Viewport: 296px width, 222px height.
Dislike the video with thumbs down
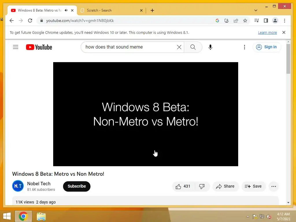(202, 186)
